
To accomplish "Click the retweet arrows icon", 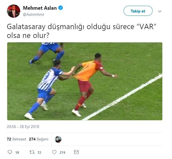I will coord(32,152).
